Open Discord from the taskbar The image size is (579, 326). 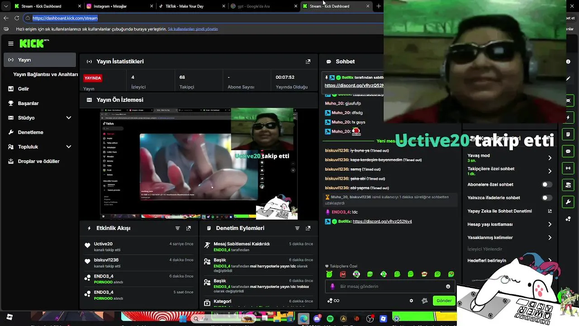(x=317, y=319)
